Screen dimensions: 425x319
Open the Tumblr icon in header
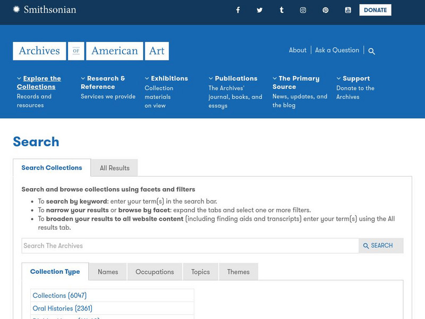tap(282, 10)
